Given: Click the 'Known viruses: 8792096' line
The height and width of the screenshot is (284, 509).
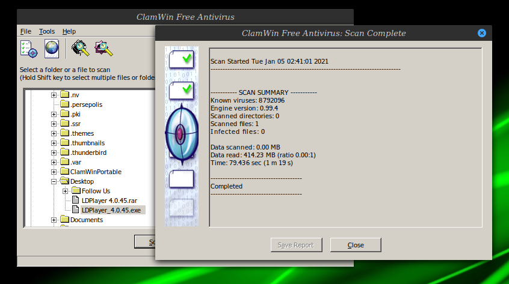Looking at the screenshot, I should click(247, 100).
